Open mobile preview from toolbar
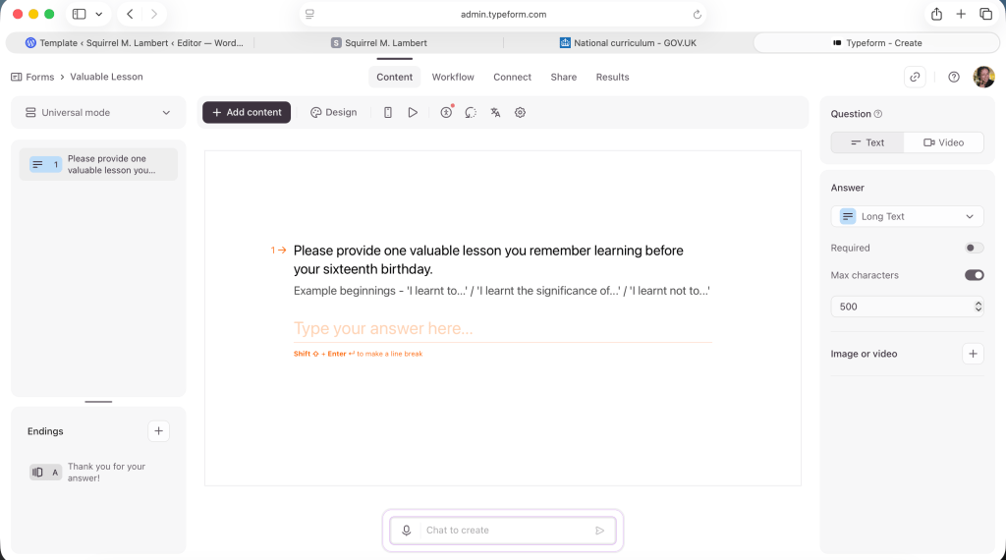This screenshot has width=1006, height=560. pos(388,113)
